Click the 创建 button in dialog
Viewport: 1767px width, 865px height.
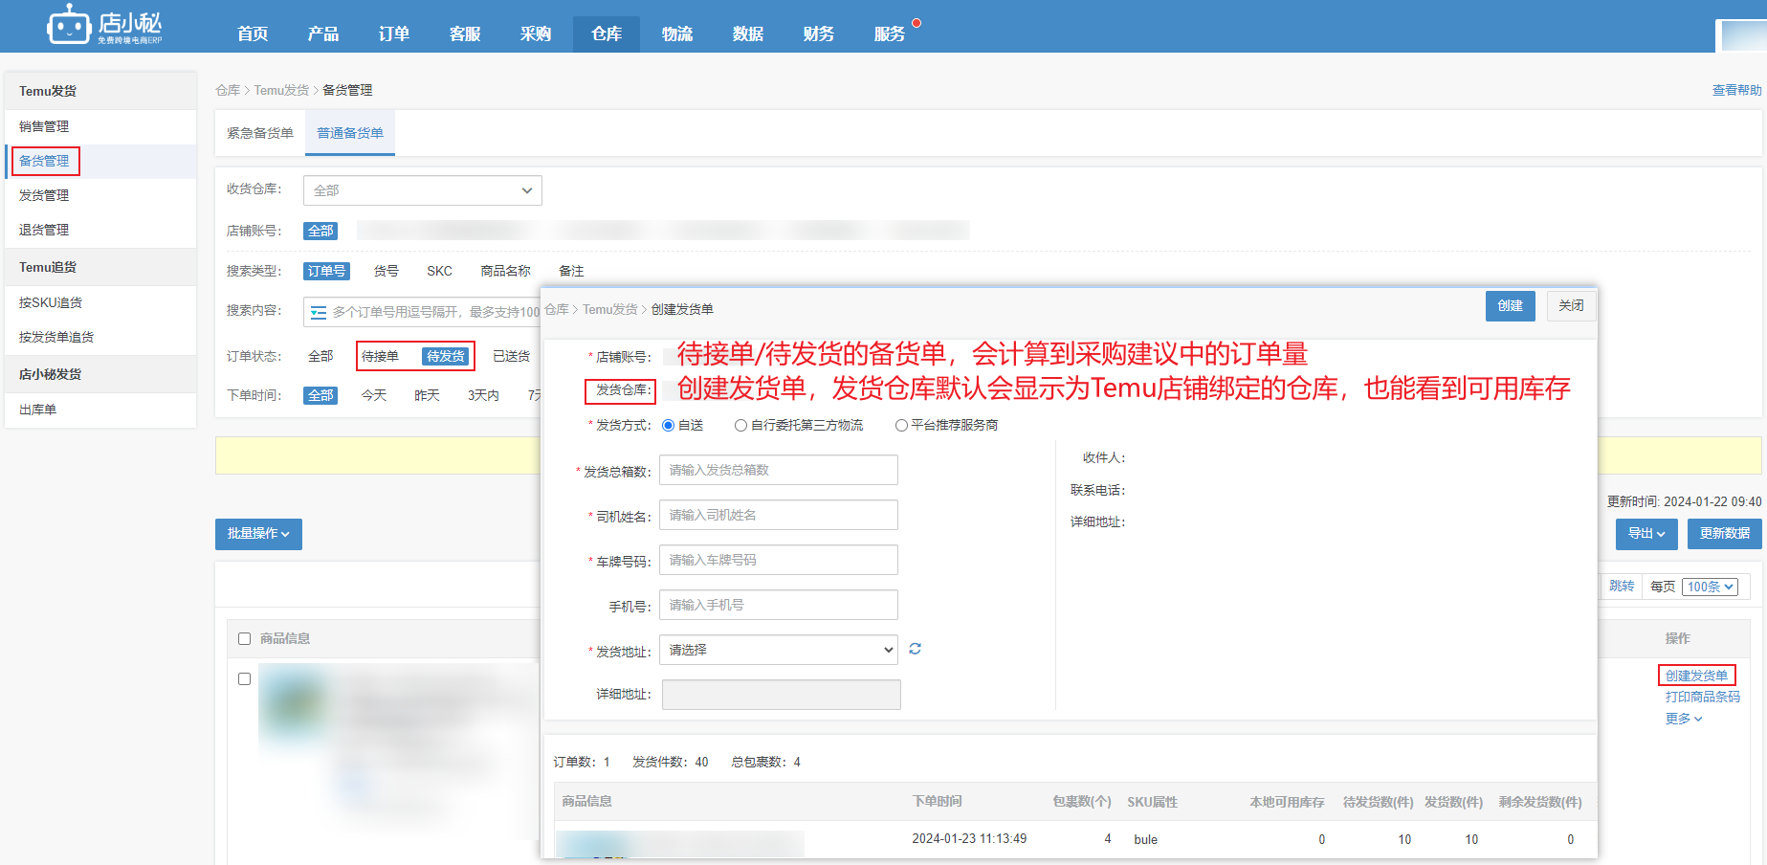coord(1511,306)
